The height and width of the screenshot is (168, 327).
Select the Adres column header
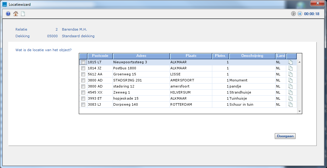tap(141, 56)
